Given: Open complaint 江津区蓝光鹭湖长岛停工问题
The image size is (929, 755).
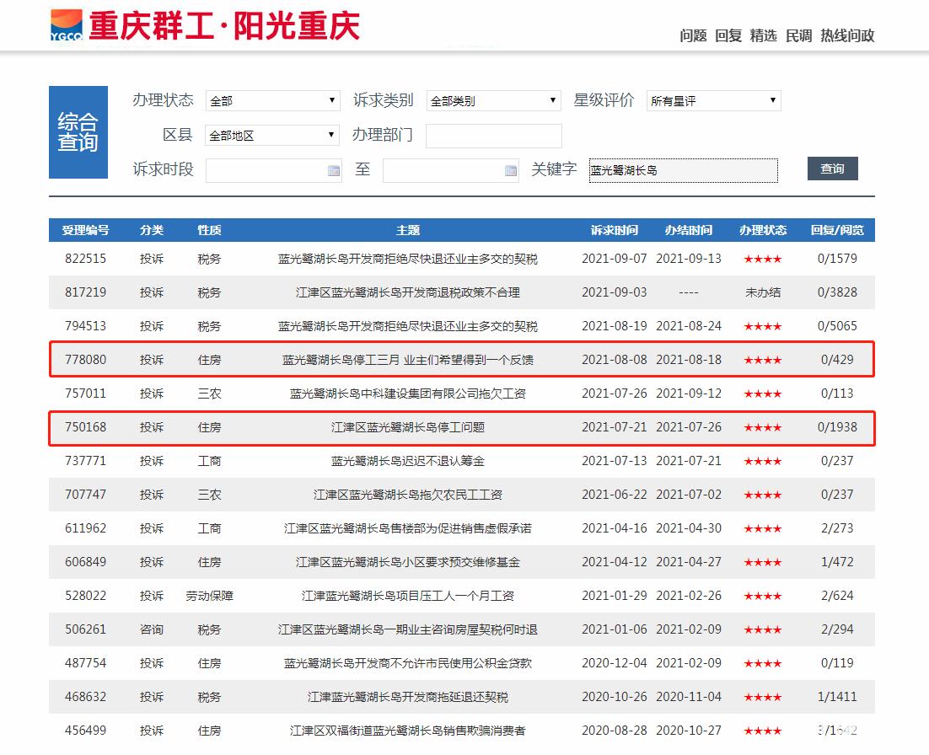Looking at the screenshot, I should [408, 427].
